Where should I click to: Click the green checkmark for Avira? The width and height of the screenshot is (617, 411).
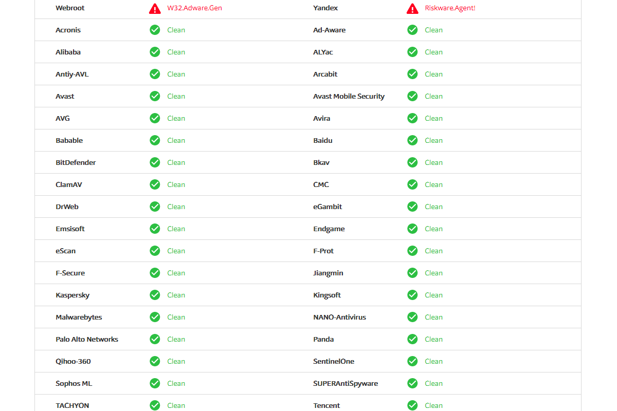(412, 118)
